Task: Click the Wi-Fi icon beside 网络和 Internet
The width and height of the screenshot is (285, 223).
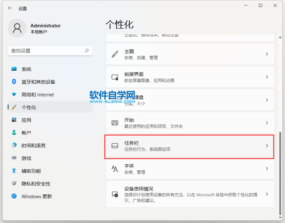Action: [x=14, y=94]
